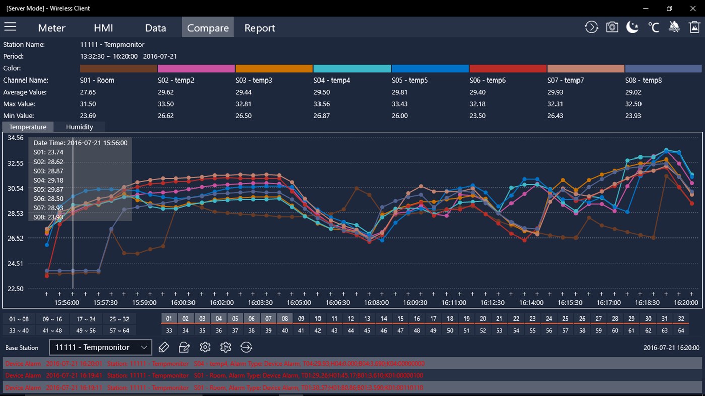Click the circled arrow export icon

click(x=246, y=347)
